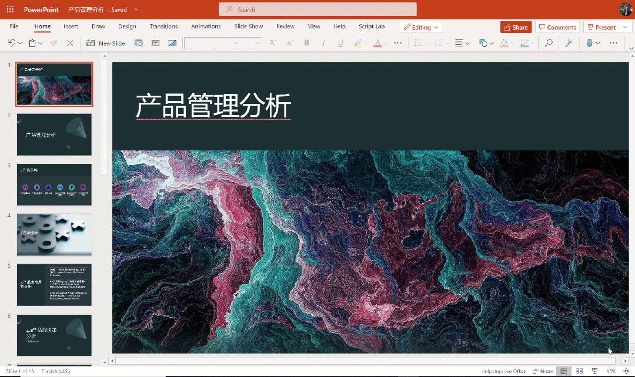The image size is (635, 377).
Task: Click the Undo icon
Action: coord(12,43)
